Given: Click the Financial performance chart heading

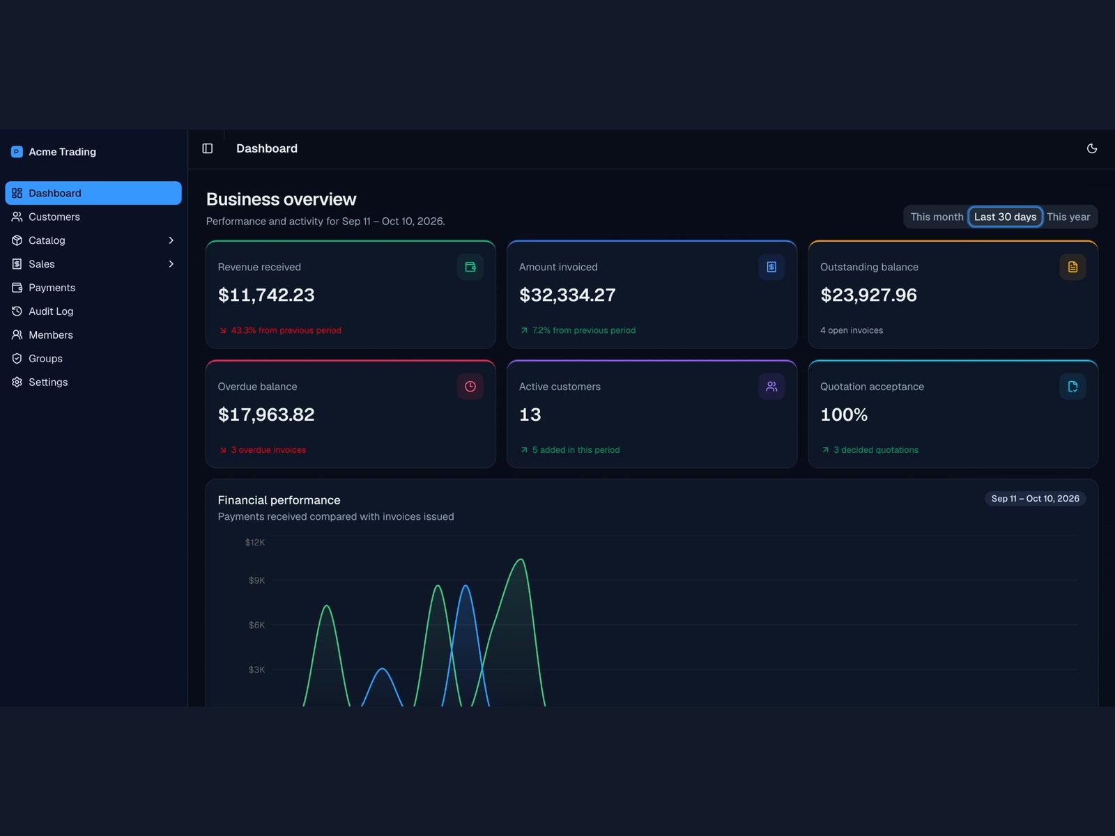Looking at the screenshot, I should (x=279, y=500).
